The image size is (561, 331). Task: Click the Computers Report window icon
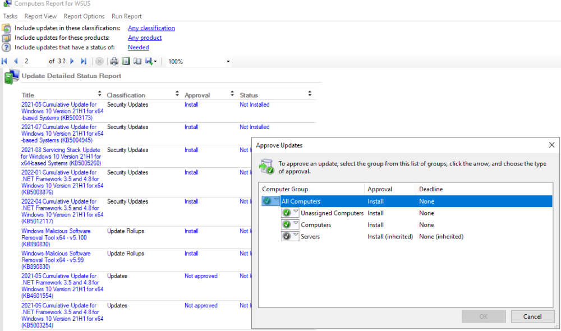coord(7,3)
